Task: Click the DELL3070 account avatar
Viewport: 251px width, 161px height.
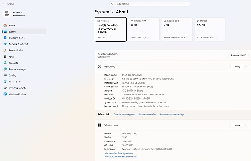Action: coord(7,14)
